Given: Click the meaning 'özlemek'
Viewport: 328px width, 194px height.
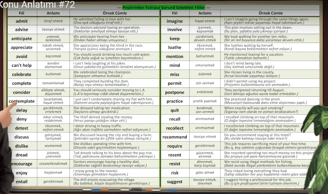Looking at the screenshot, I should coord(205,74).
